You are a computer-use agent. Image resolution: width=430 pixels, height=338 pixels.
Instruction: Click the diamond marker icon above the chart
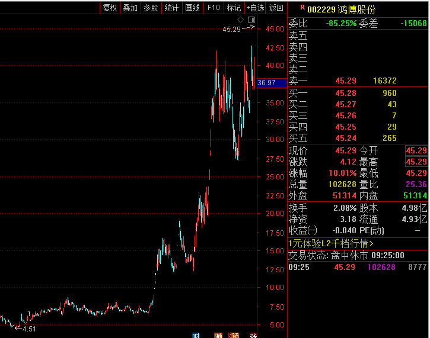(240, 20)
